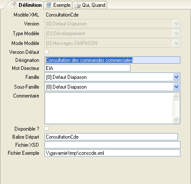
Task: Focus the empty Fichier XSD field
Action: click(112, 145)
